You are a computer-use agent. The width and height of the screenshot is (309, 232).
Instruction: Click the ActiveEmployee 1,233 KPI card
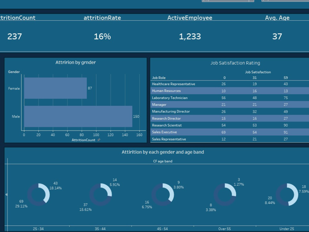click(x=190, y=37)
